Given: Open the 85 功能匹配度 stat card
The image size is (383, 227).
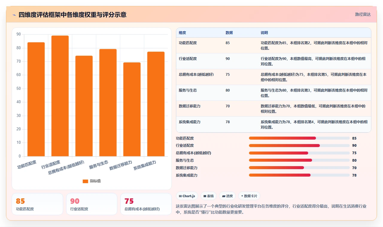Looking at the screenshot, I should [37, 204].
